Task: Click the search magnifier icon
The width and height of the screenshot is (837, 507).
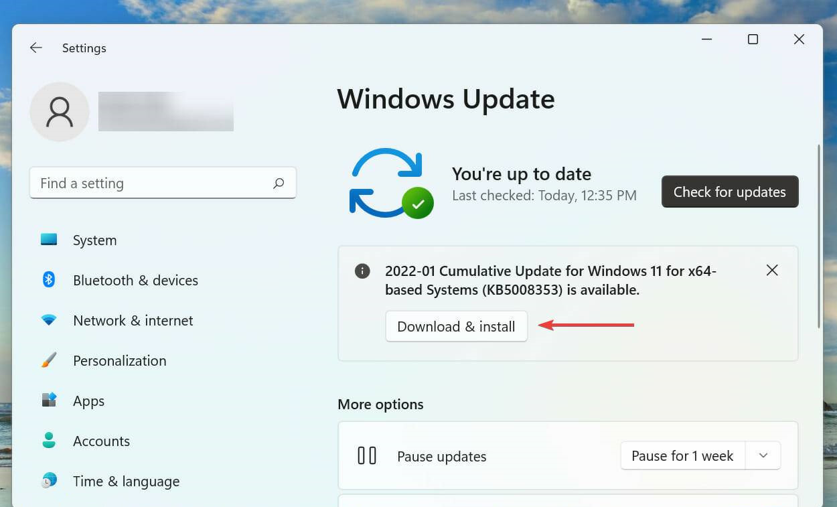Action: (279, 183)
